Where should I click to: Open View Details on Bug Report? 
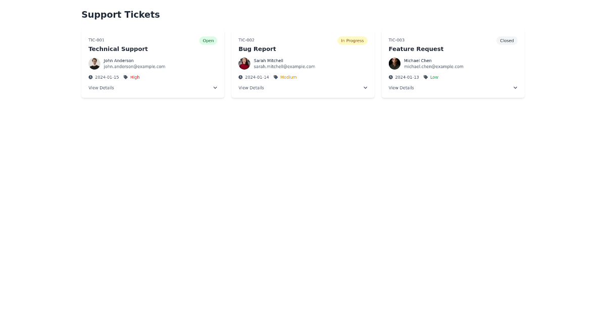[251, 87]
